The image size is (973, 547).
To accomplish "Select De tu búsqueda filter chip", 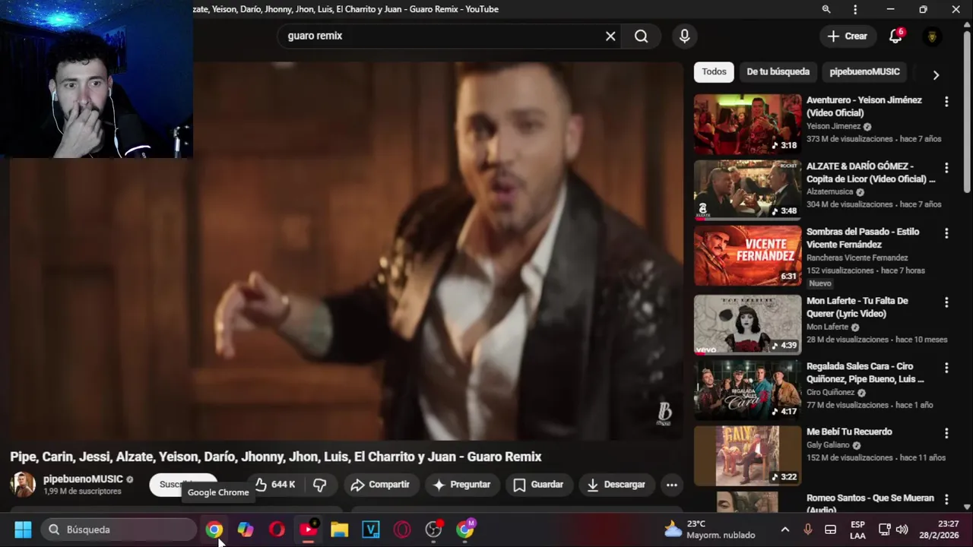I will (x=778, y=71).
